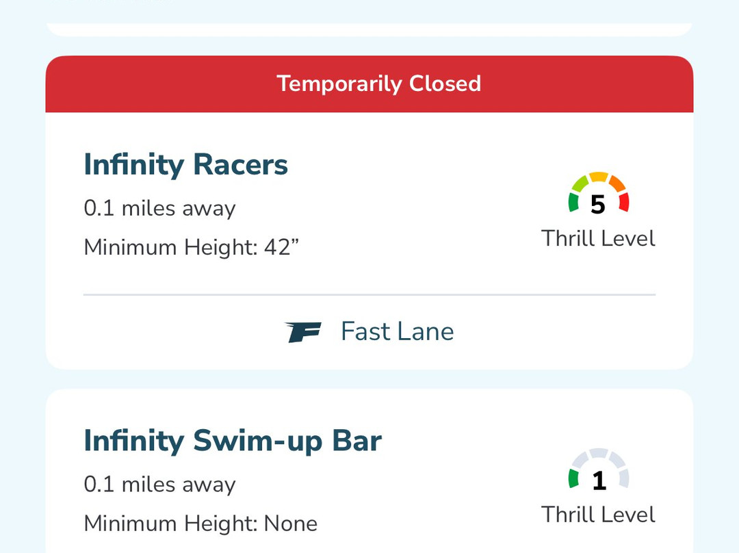Tap the number 1 thrill rating
The width and height of the screenshot is (739, 553).
point(599,481)
